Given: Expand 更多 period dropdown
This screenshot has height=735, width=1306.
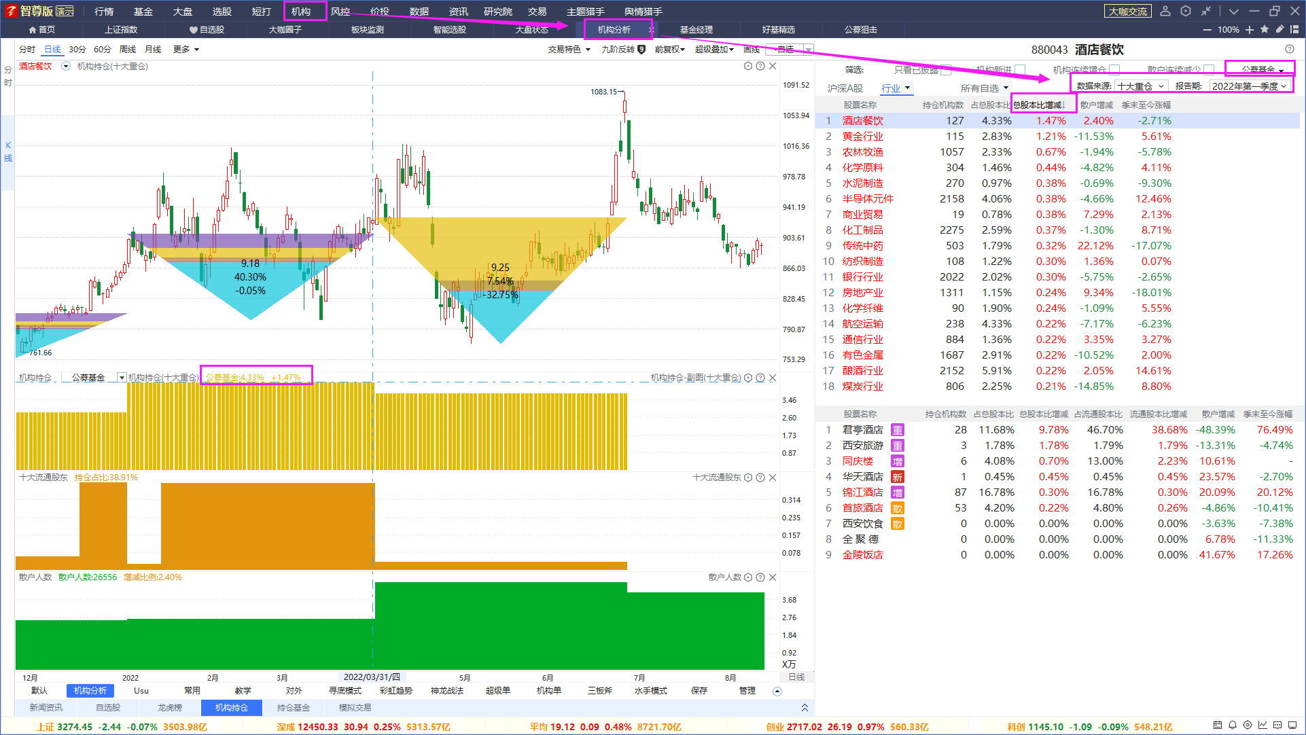Looking at the screenshot, I should (x=186, y=49).
